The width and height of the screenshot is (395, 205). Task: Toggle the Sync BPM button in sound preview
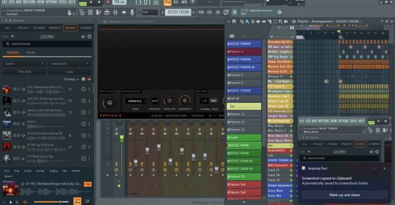pos(77,201)
